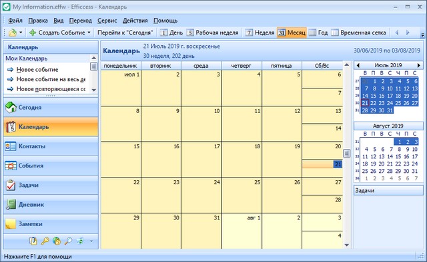Click the Сб/Вс column header
Screen dimensions: 427x262
pos(322,66)
